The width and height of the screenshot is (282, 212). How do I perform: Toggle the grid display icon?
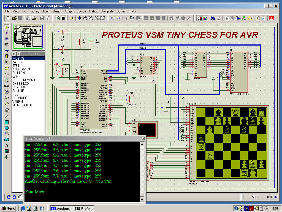click(x=64, y=18)
